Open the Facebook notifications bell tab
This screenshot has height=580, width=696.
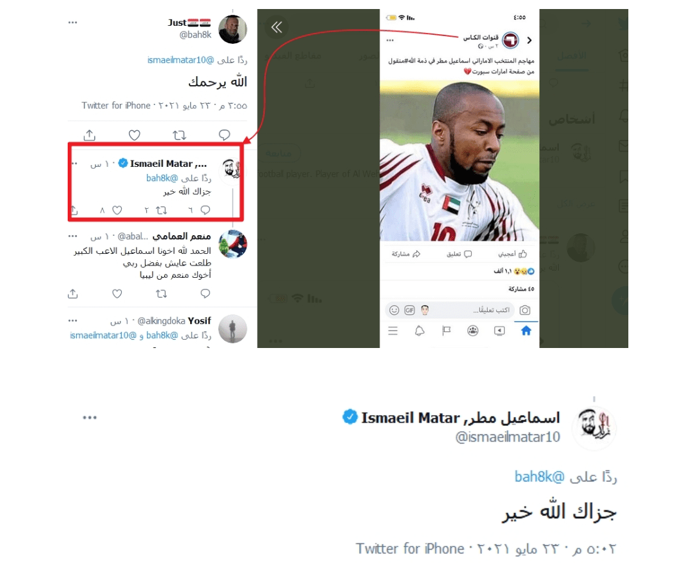click(x=420, y=331)
